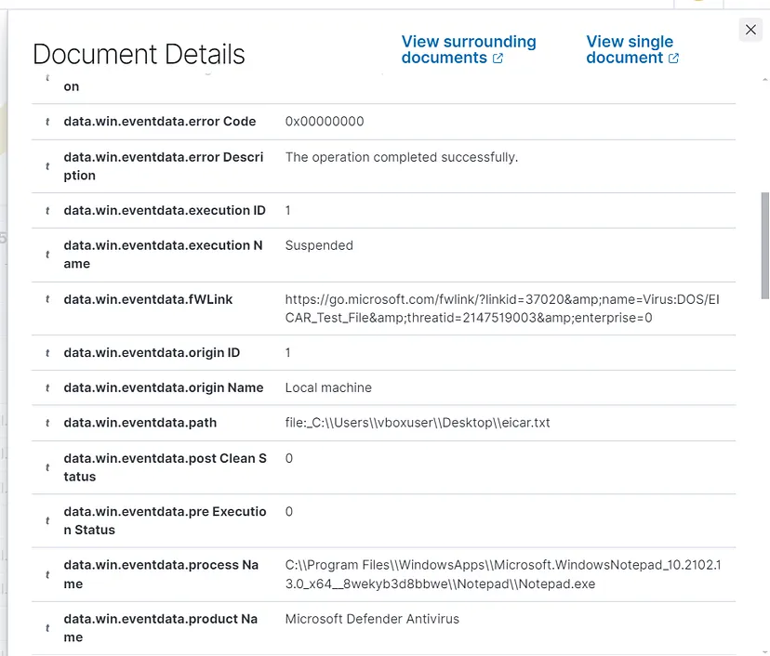770x656 pixels.
Task: Click the string type icon for fWLink field
Action: [x=46, y=298]
